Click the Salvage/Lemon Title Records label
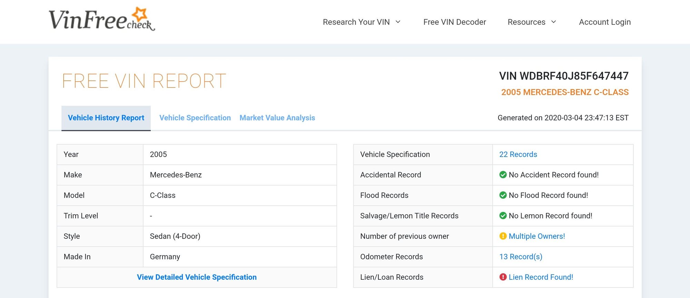The image size is (690, 298). (409, 216)
